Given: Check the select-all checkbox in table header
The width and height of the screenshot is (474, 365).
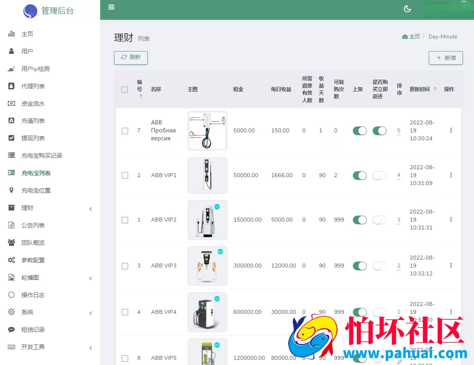Looking at the screenshot, I should (x=124, y=90).
